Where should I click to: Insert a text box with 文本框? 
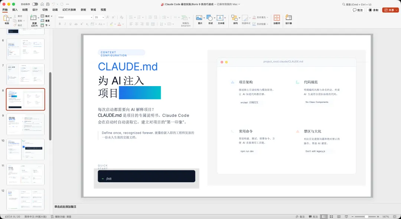tap(221, 19)
